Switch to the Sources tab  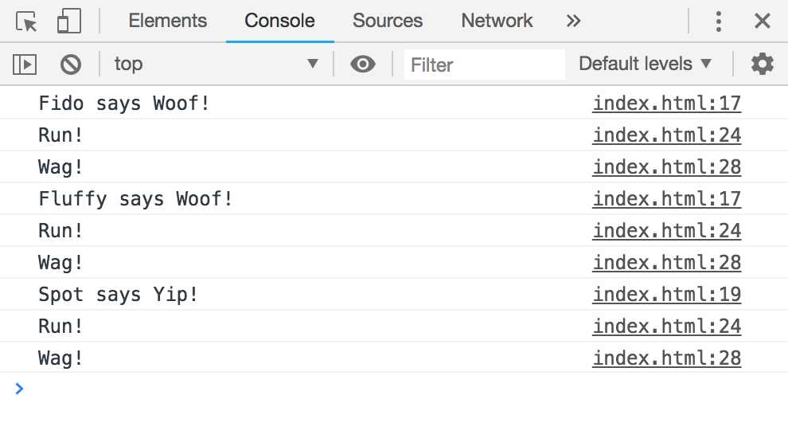tap(388, 22)
